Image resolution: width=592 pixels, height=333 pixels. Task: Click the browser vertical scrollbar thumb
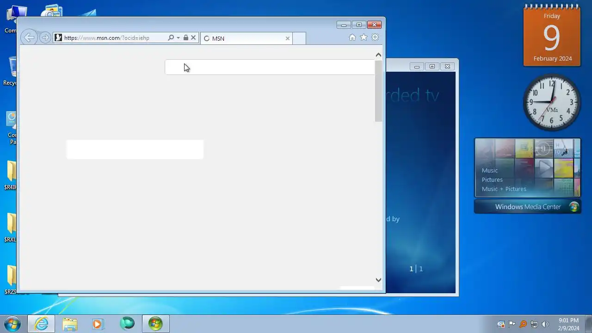pyautogui.click(x=378, y=91)
